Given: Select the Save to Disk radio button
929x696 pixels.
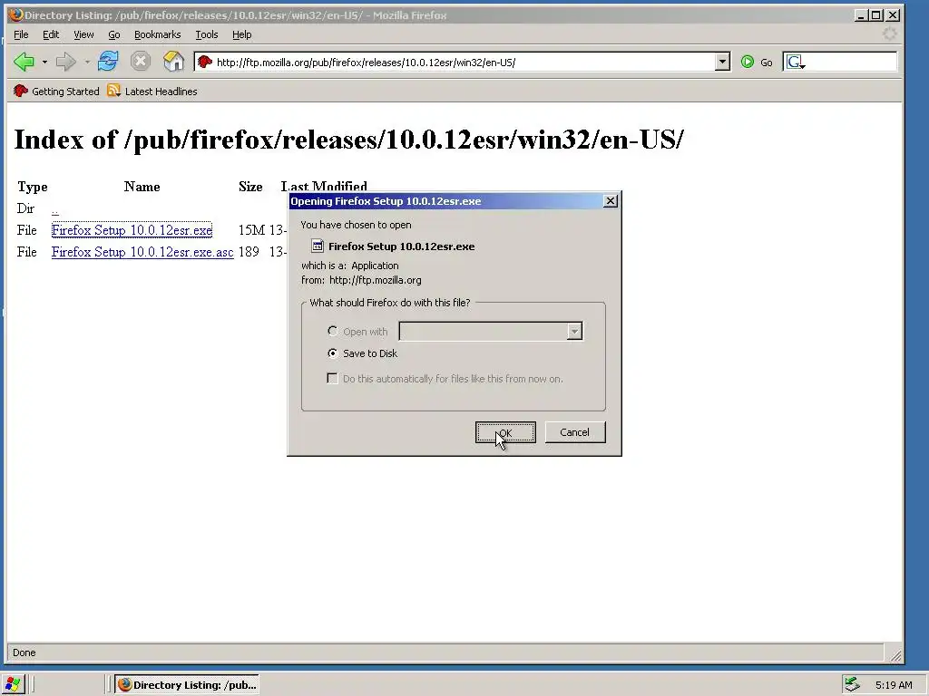Looking at the screenshot, I should pyautogui.click(x=332, y=353).
